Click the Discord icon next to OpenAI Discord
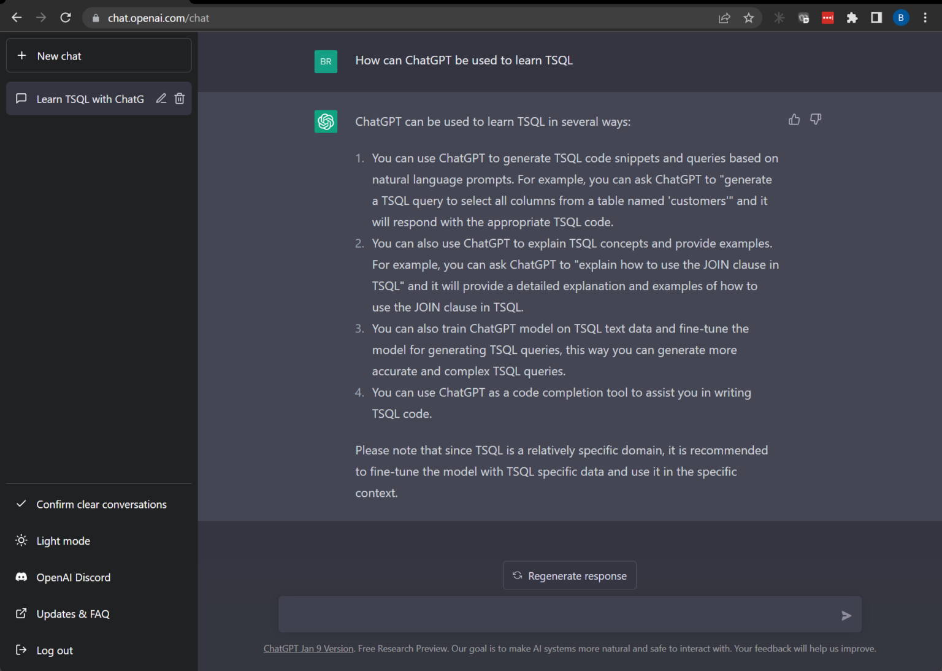The image size is (942, 671). click(21, 577)
